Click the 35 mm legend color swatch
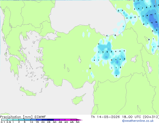This screenshot has width=159, height=123. 62,120
